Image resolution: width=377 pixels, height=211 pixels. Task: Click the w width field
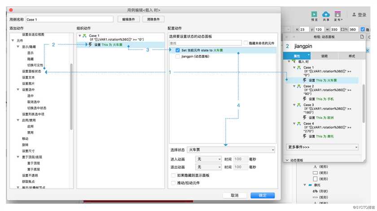pos(335,29)
